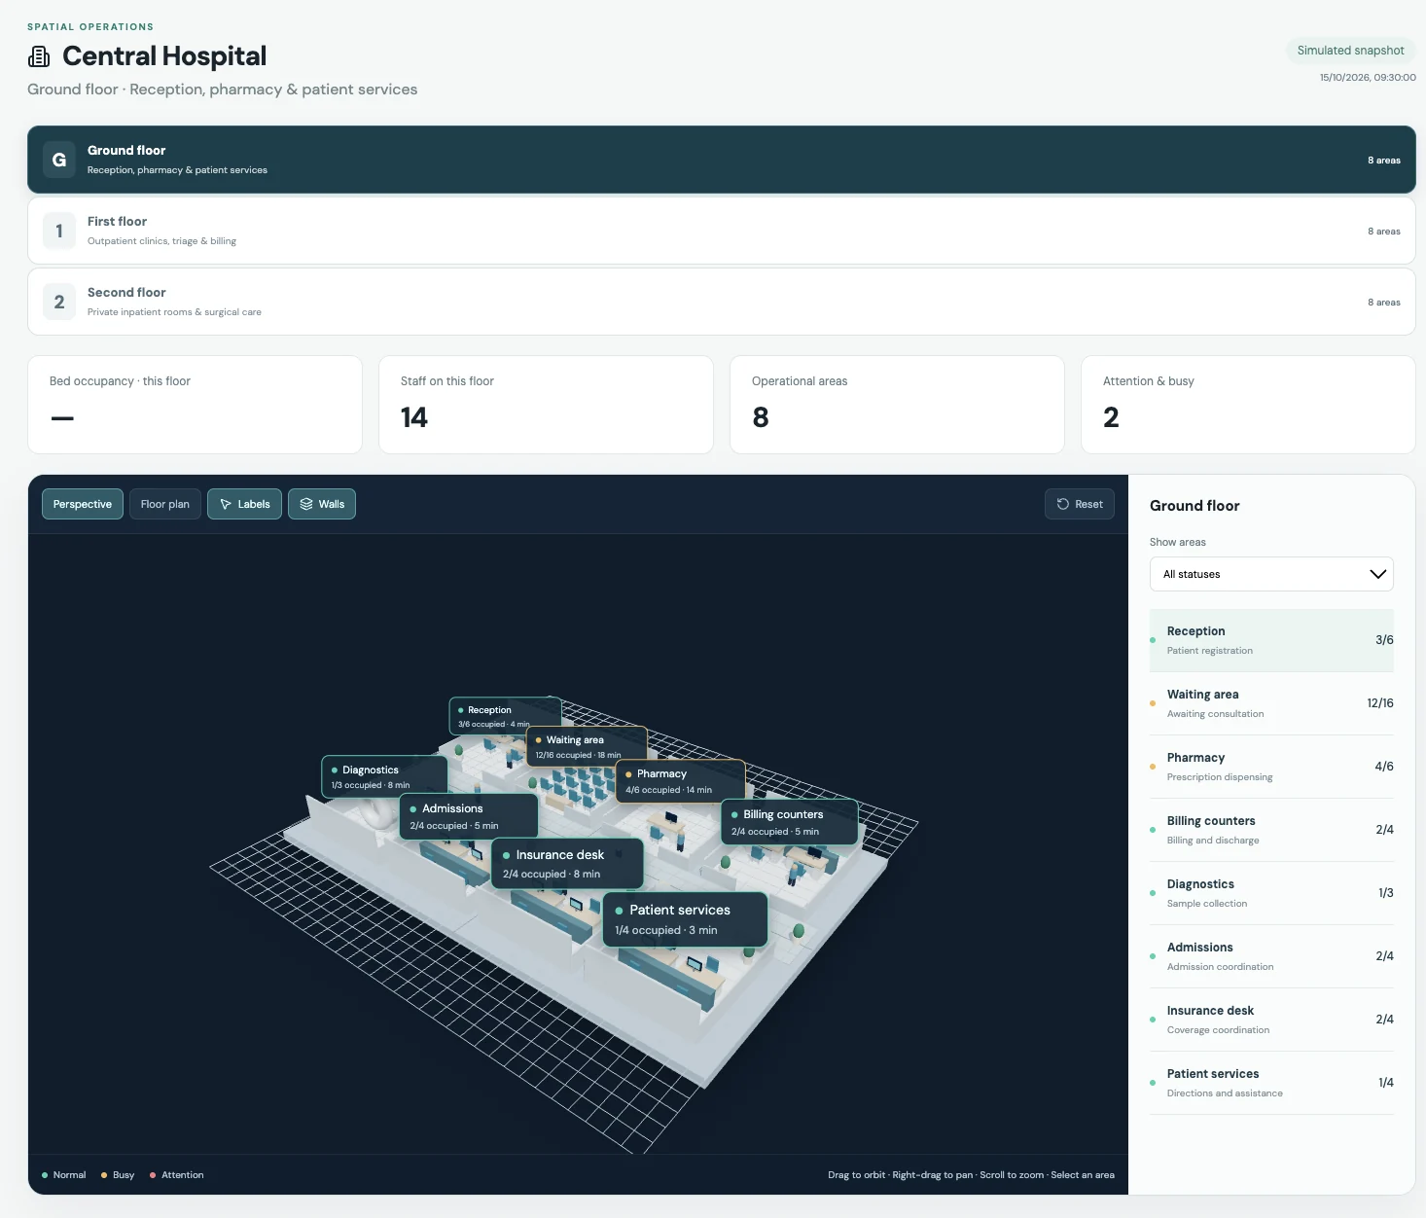
Task: Click the Simulated snapshot badge
Action: [x=1350, y=51]
